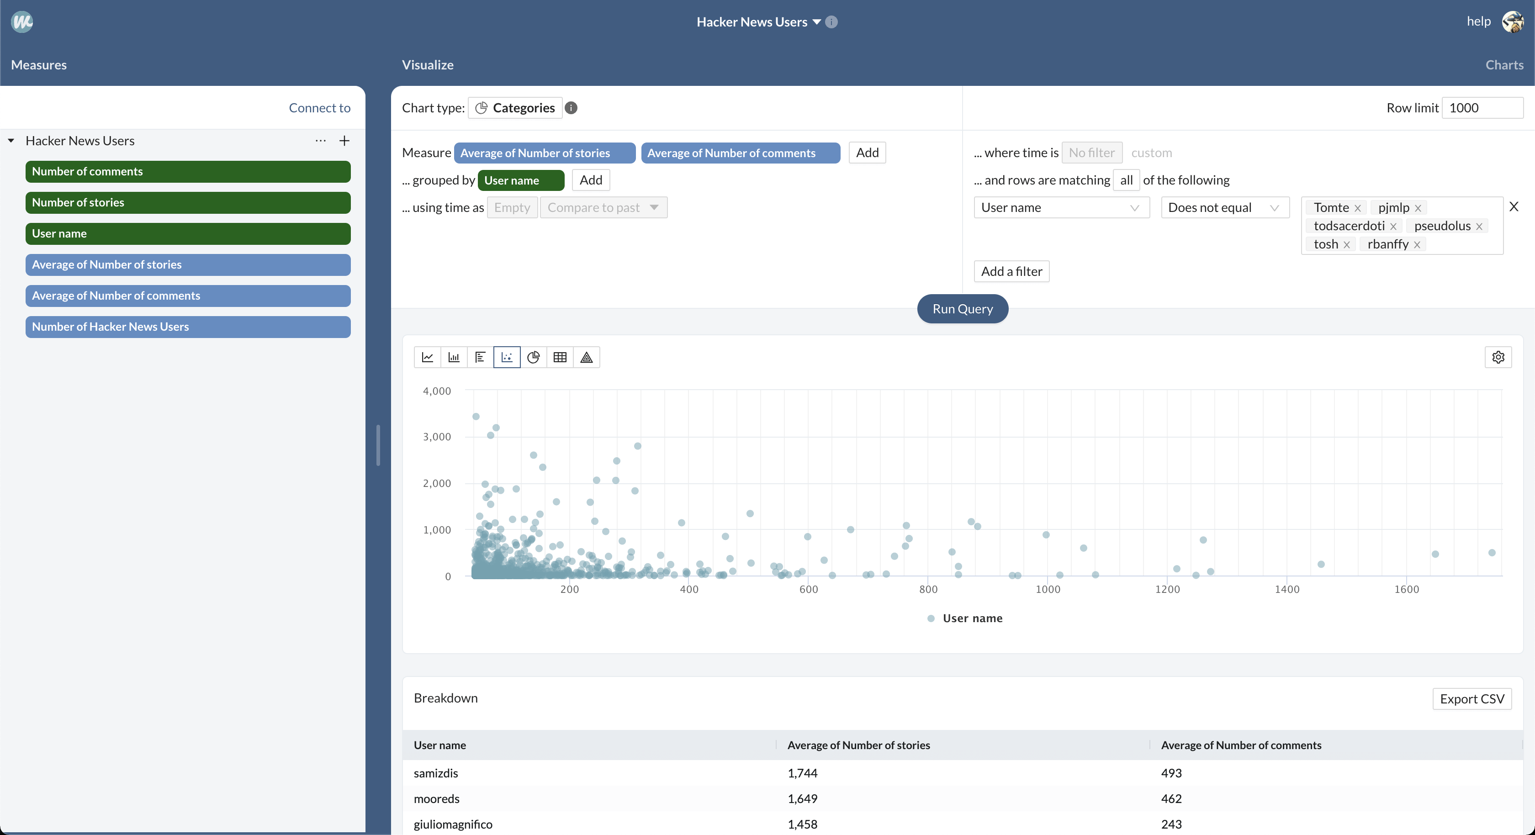The height and width of the screenshot is (835, 1535).
Task: Switch to line chart view
Action: point(427,357)
